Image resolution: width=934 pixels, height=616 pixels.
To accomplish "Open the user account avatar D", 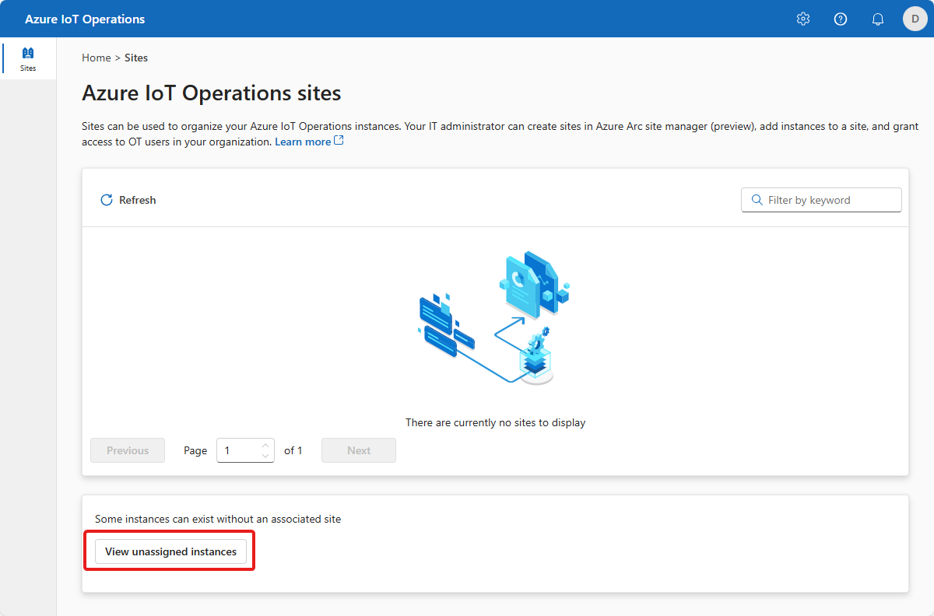I will (x=915, y=19).
